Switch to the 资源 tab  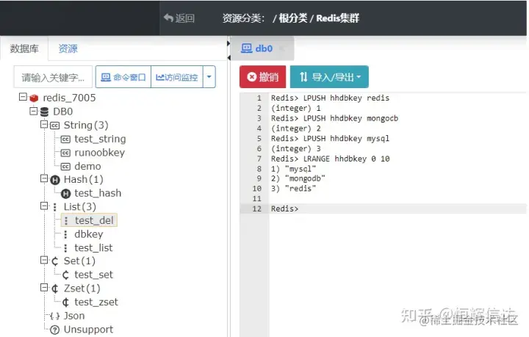pos(68,48)
